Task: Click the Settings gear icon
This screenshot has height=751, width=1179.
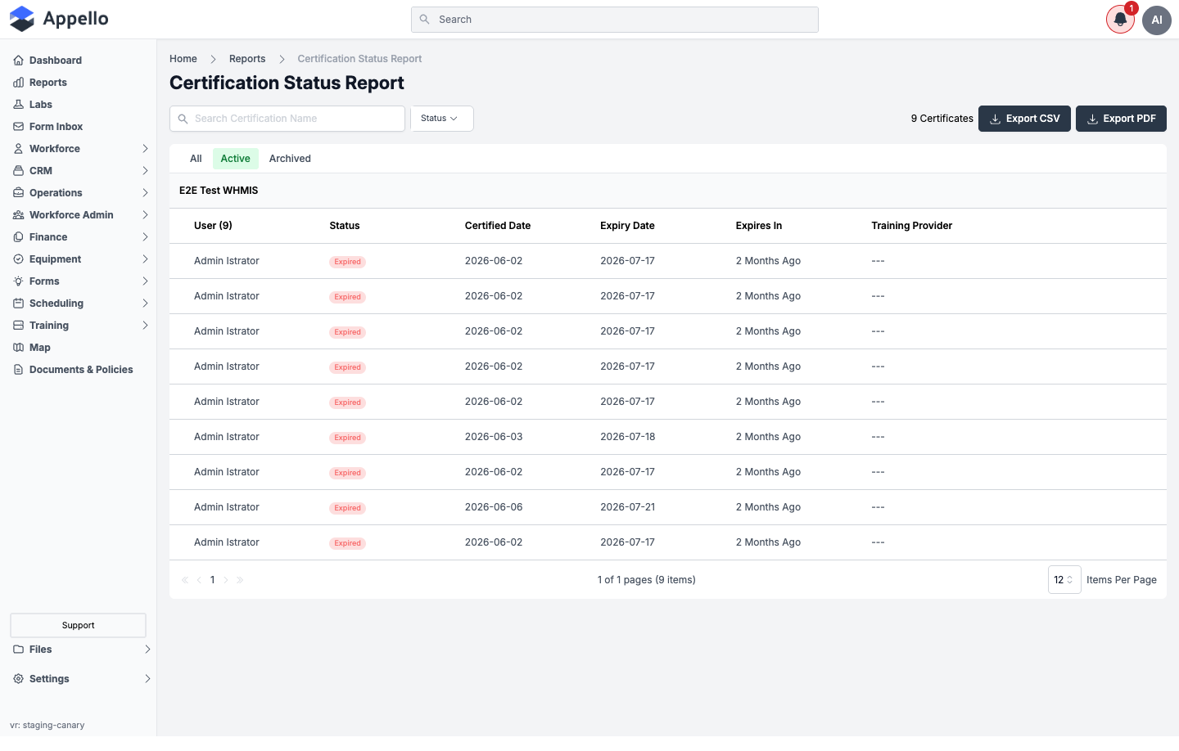Action: point(18,679)
